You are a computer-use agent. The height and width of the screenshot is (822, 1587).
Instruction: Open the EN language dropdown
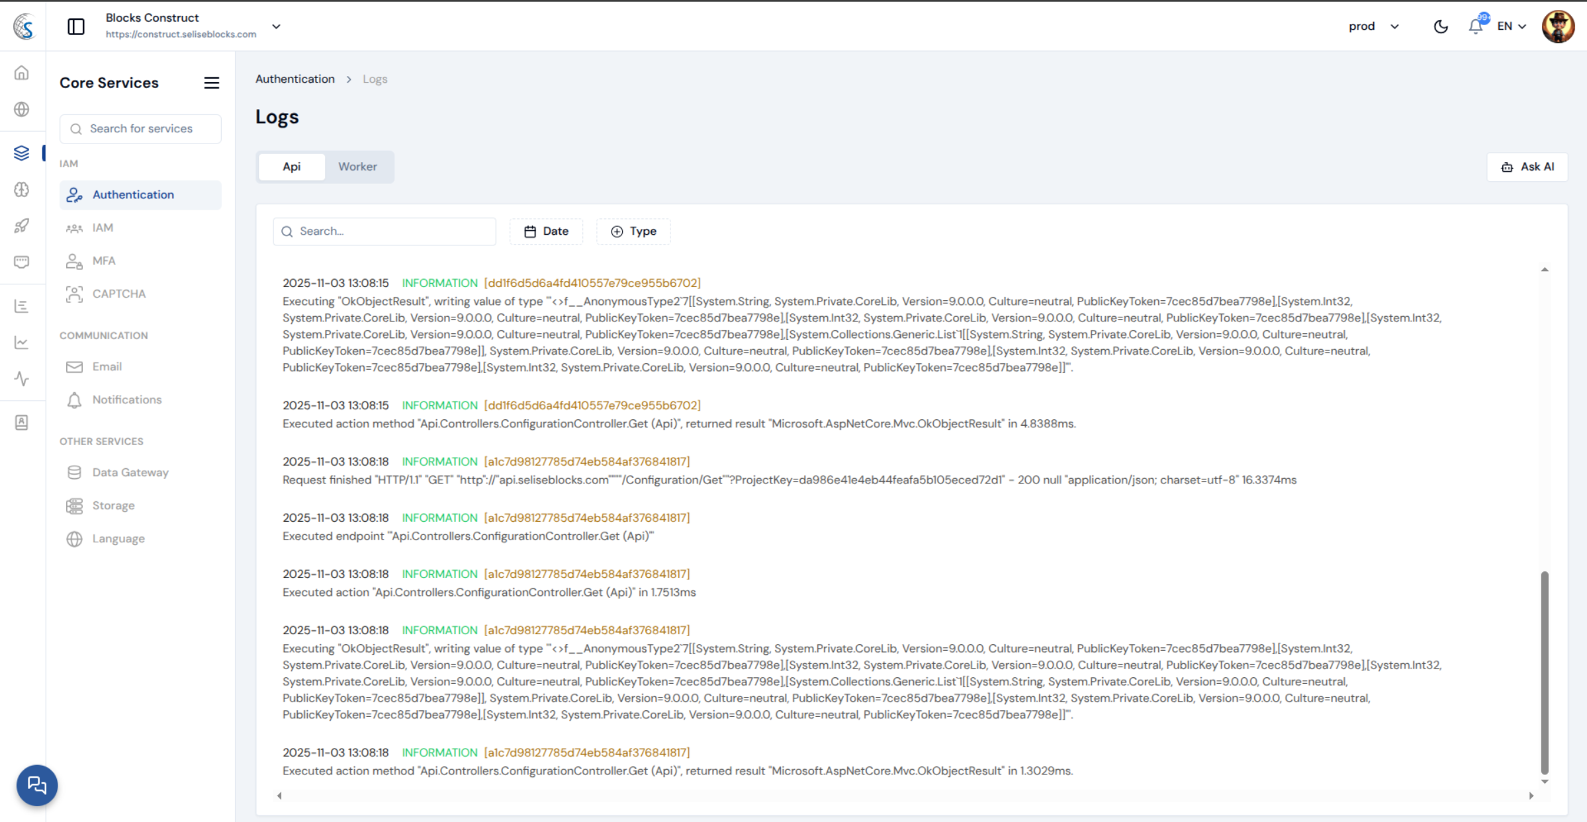point(1512,26)
